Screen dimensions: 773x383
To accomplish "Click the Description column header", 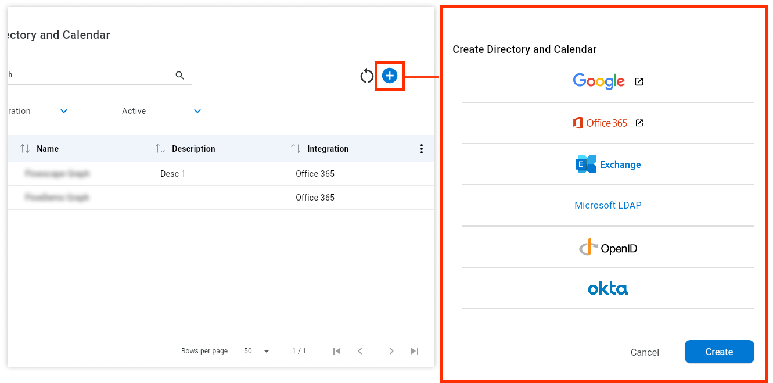I will click(x=193, y=149).
